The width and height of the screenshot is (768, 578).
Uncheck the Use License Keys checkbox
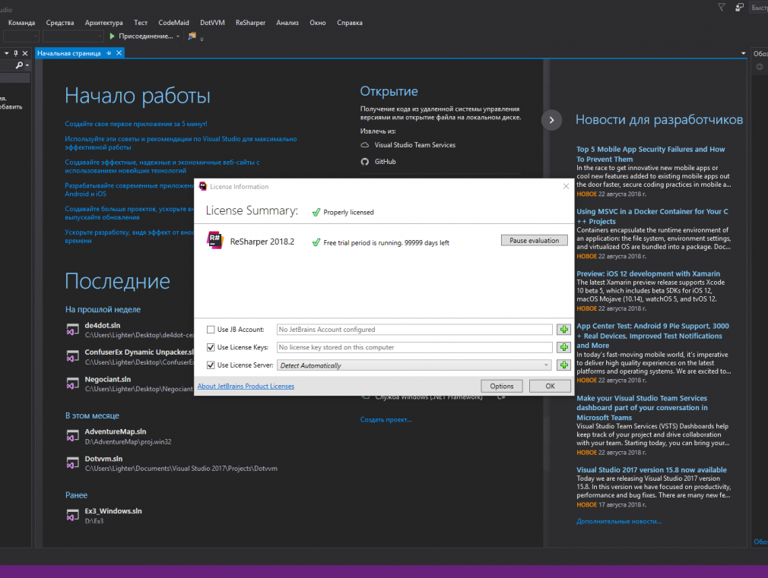[211, 348]
